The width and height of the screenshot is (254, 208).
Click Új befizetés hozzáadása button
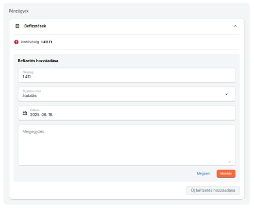213,190
